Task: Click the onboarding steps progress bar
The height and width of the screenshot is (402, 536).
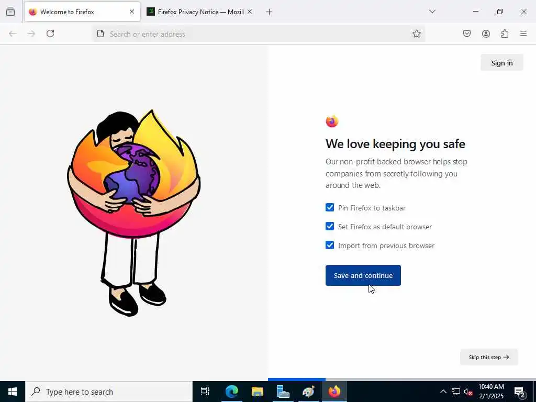Action: coord(402,379)
